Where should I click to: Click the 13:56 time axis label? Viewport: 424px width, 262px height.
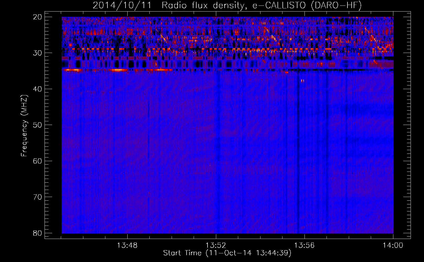[304, 245]
